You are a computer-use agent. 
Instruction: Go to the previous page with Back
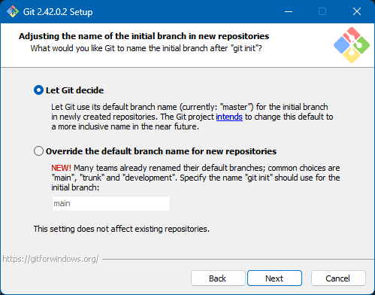click(218, 278)
